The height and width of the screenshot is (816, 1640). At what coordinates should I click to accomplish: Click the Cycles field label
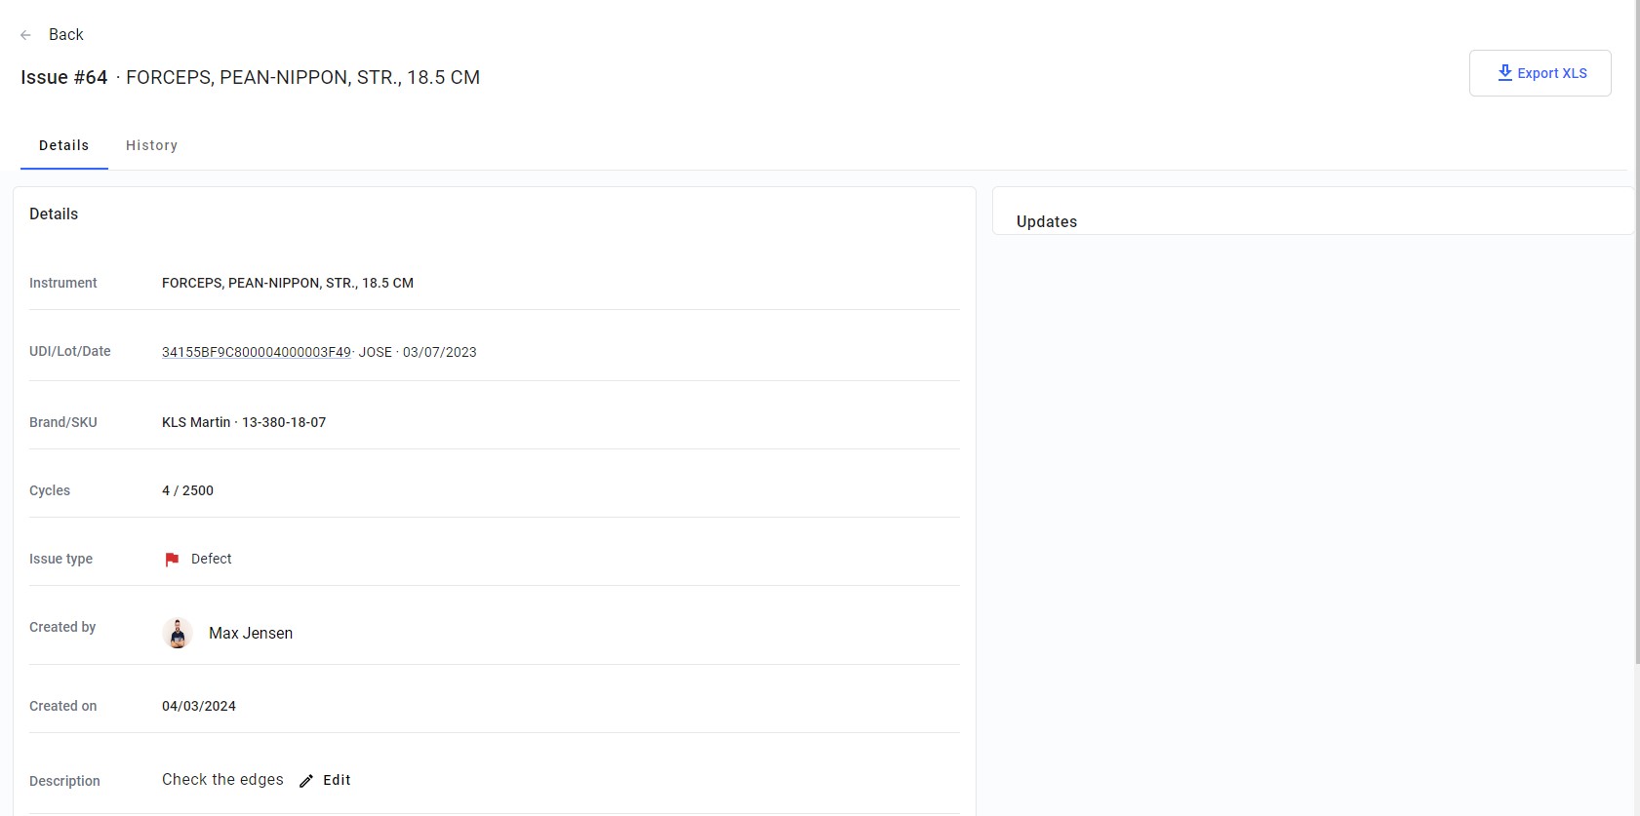coord(50,490)
